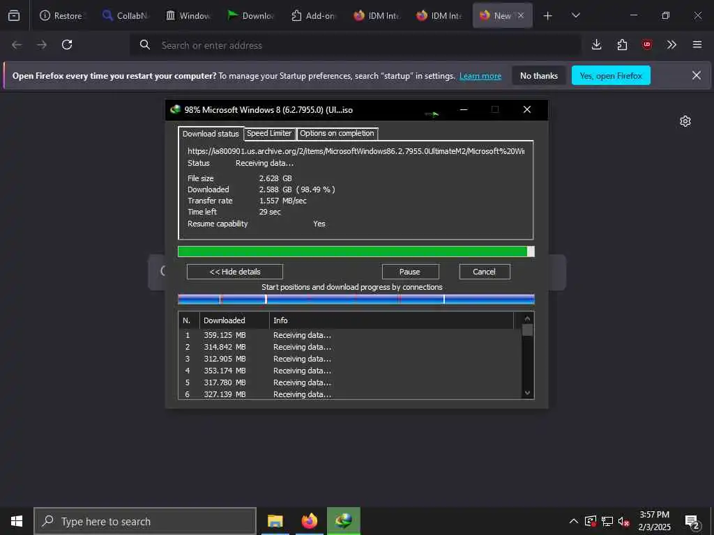Dismiss the startup notification bar
This screenshot has height=535, width=714.
coord(697,75)
